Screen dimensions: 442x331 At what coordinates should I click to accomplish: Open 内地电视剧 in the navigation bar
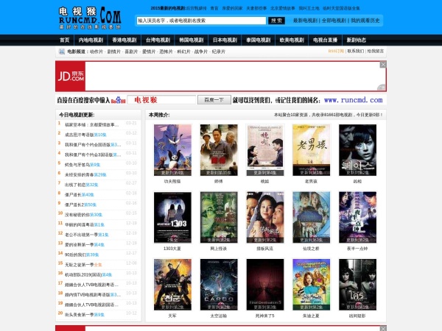pyautogui.click(x=91, y=40)
